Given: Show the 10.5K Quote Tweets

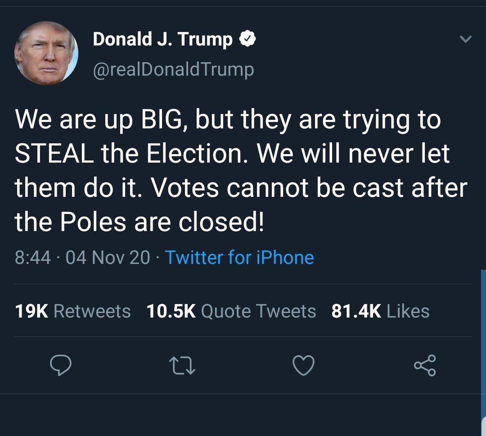Looking at the screenshot, I should (x=231, y=311).
